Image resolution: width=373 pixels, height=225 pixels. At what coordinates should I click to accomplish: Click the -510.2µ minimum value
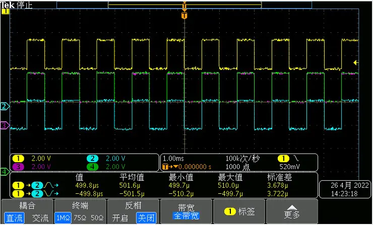click(x=181, y=194)
